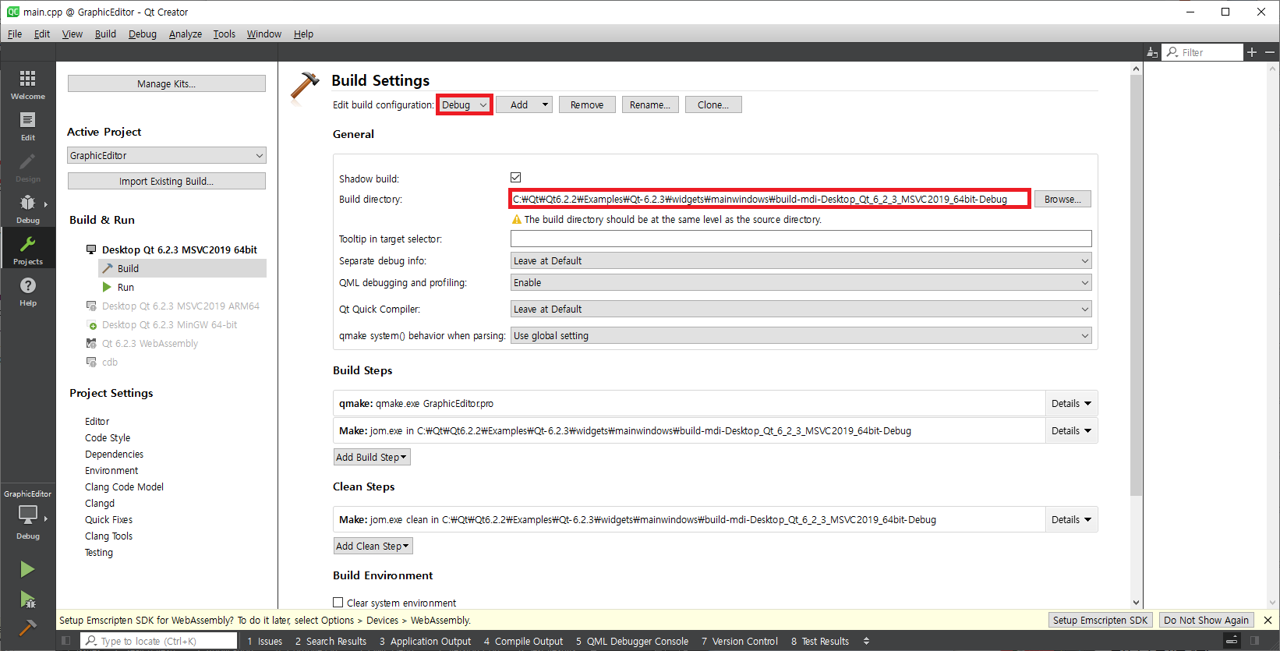
Task: Click the Type to locate field
Action: pyautogui.click(x=159, y=641)
